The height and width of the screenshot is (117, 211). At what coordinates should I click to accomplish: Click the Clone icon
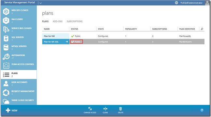point(105,109)
